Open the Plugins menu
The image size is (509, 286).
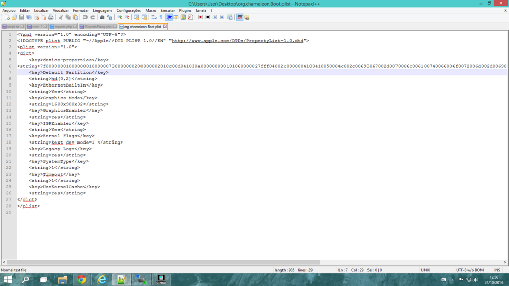185,10
